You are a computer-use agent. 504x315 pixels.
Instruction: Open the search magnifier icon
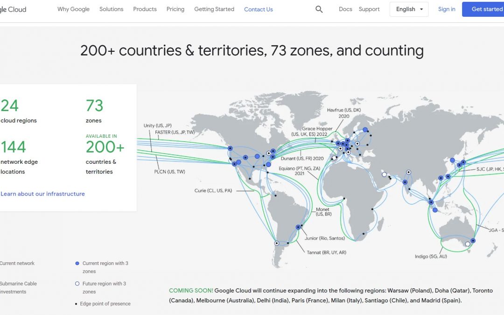coord(319,9)
